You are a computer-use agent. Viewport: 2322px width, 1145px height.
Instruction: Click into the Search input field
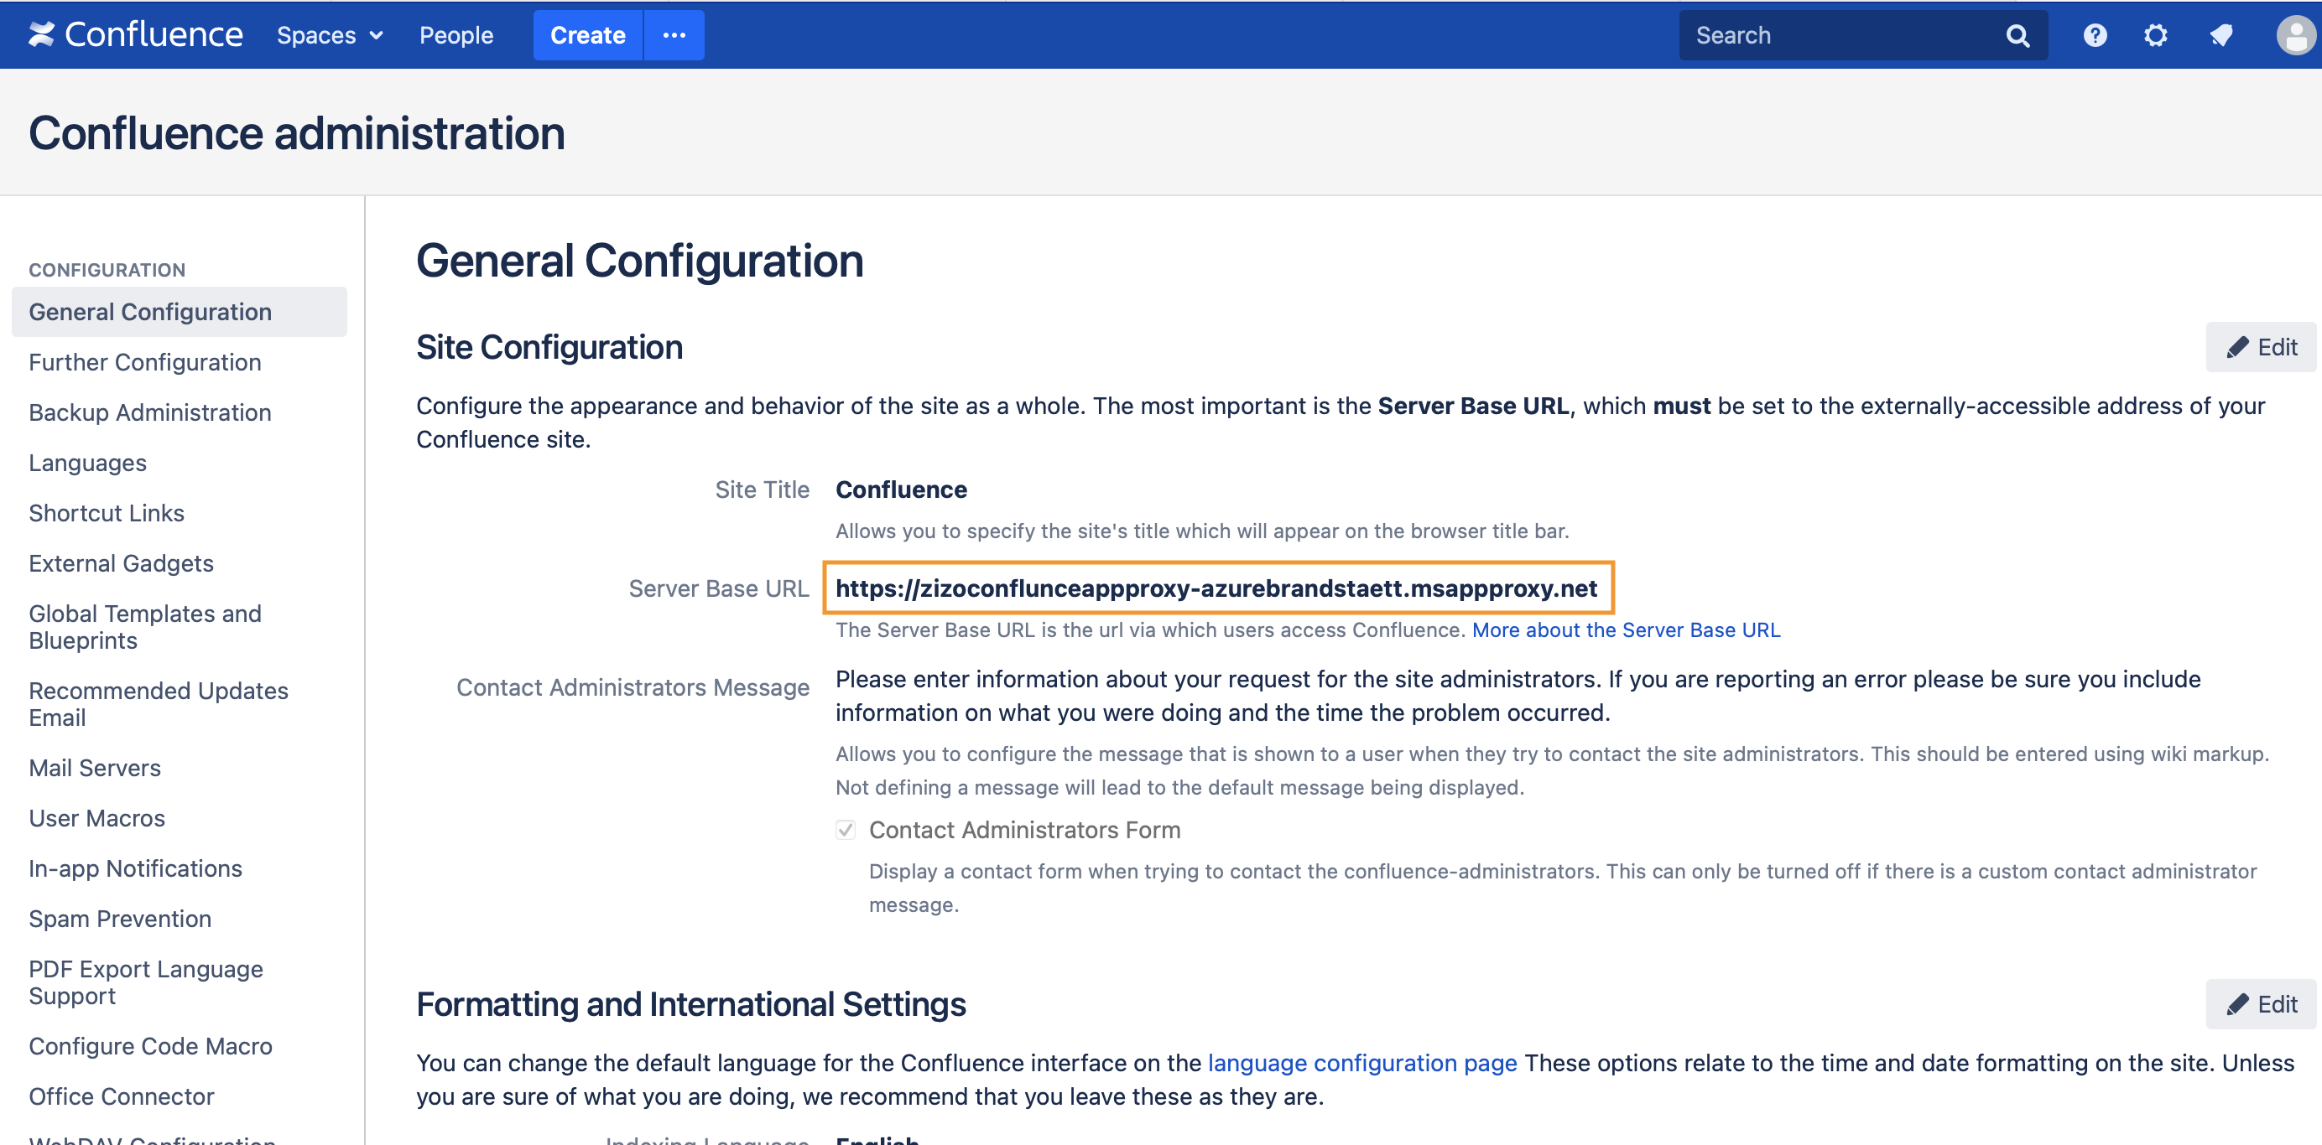pyautogui.click(x=1839, y=35)
